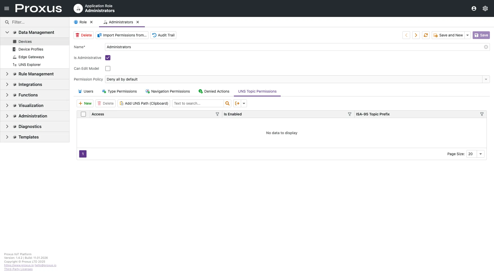Click the refresh icon in toolbar
This screenshot has height=277, width=494.
426,35
